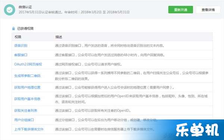Click the 乐单机 watermark logo
This screenshot has width=224, height=140.
[197, 130]
